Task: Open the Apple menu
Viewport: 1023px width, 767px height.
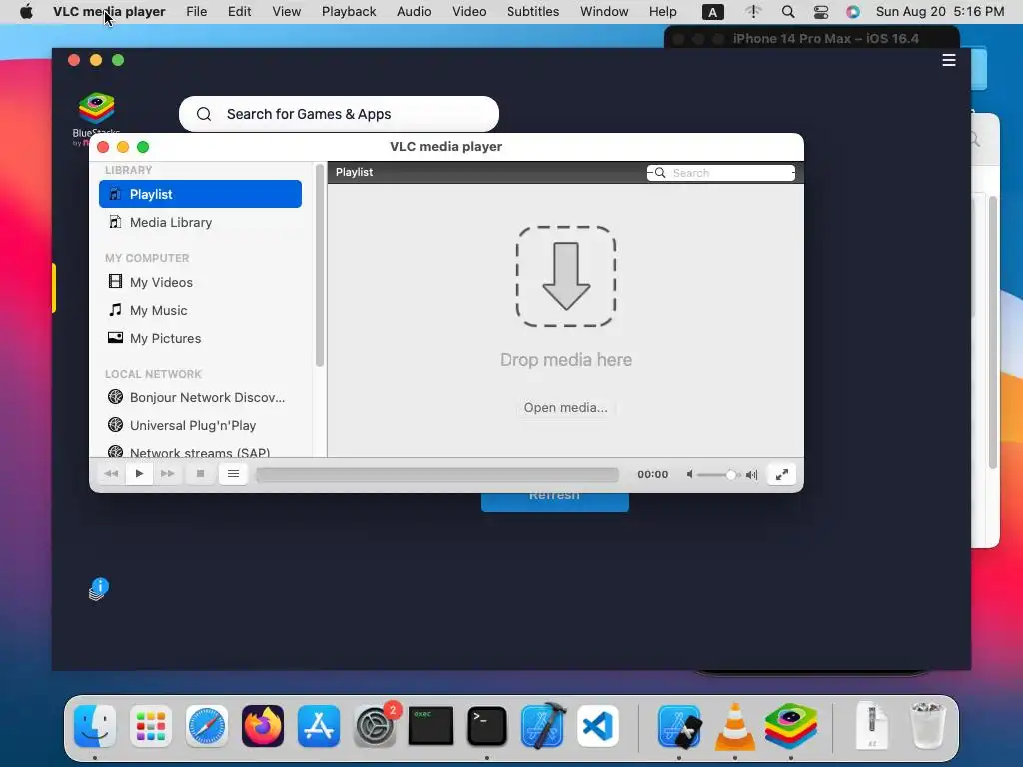Action: click(26, 12)
